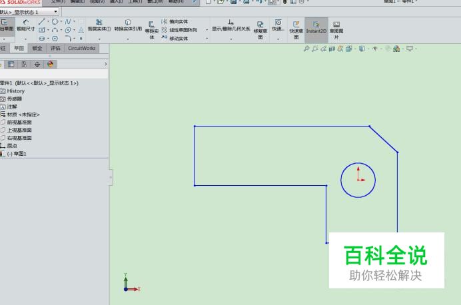Image resolution: width=461 pixels, height=305 pixels.
Task: Switch to the CircuitWorks tab
Action: point(82,48)
